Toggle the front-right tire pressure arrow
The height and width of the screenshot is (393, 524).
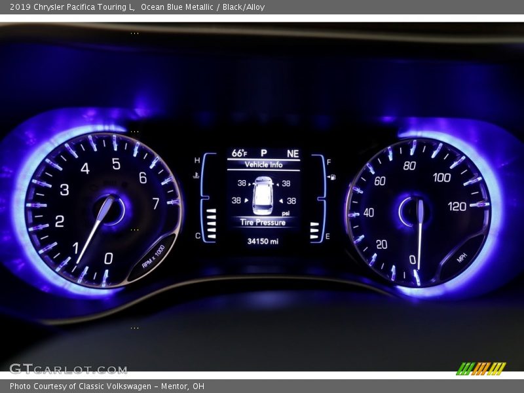pyautogui.click(x=278, y=183)
